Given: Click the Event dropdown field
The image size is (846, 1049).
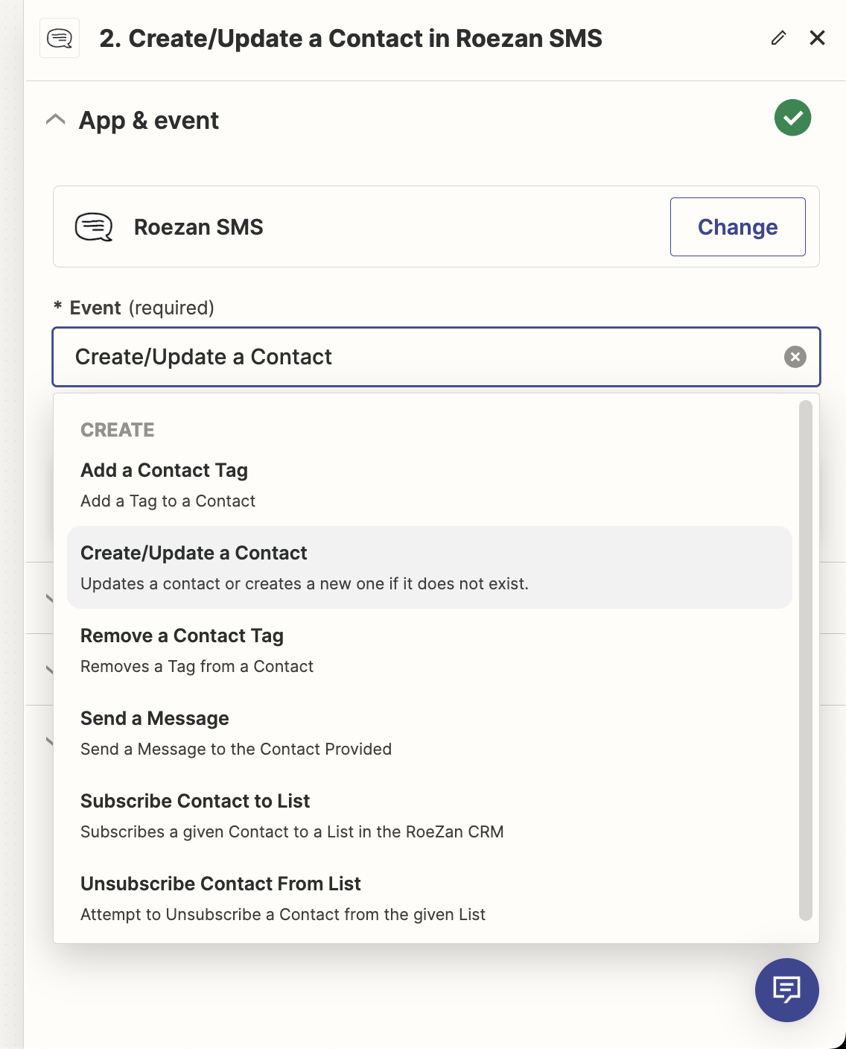Looking at the screenshot, I should [x=436, y=357].
